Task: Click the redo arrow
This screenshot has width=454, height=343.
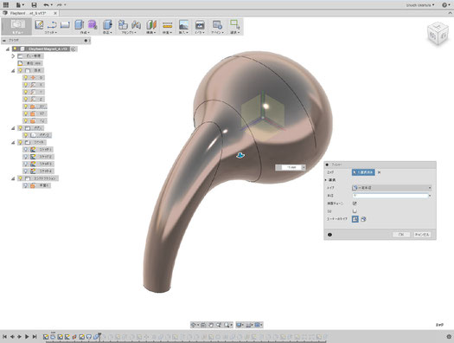Action: click(x=60, y=5)
